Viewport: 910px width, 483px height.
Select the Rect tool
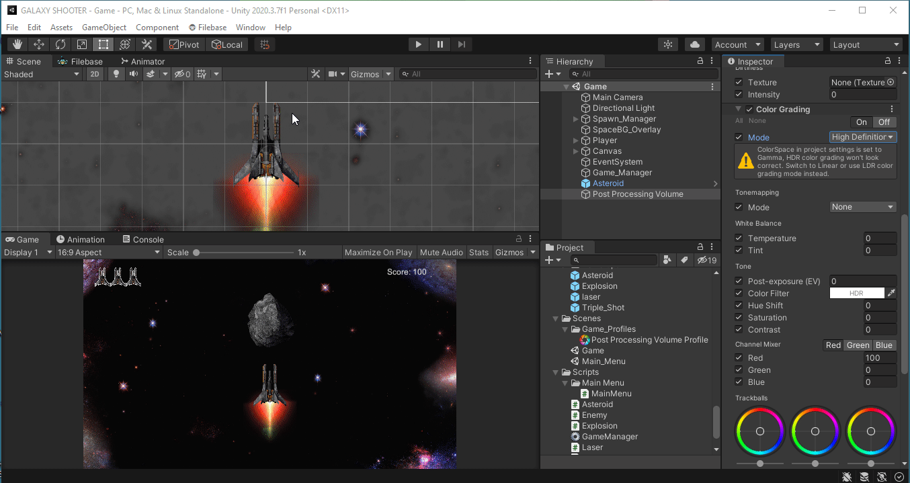(x=104, y=44)
